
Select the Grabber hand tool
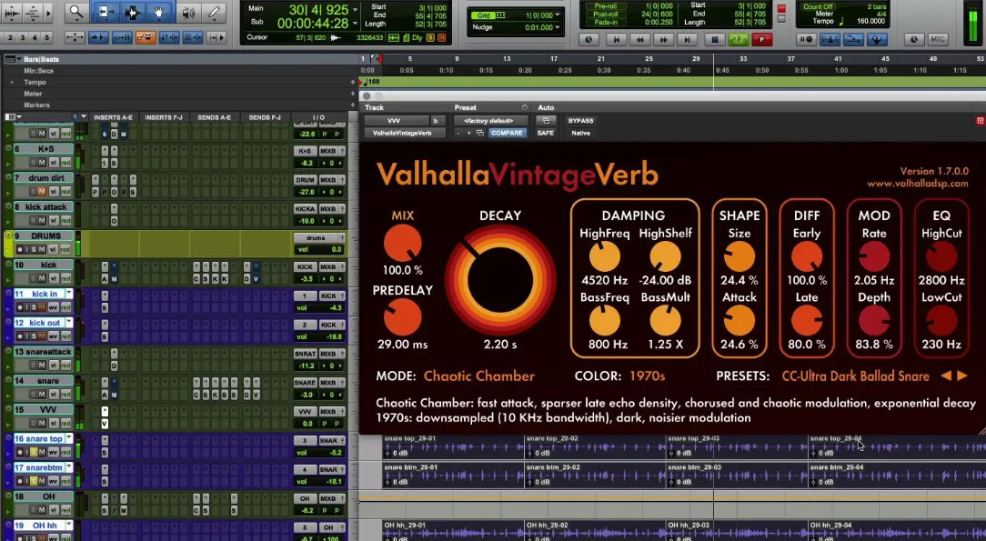(x=159, y=12)
